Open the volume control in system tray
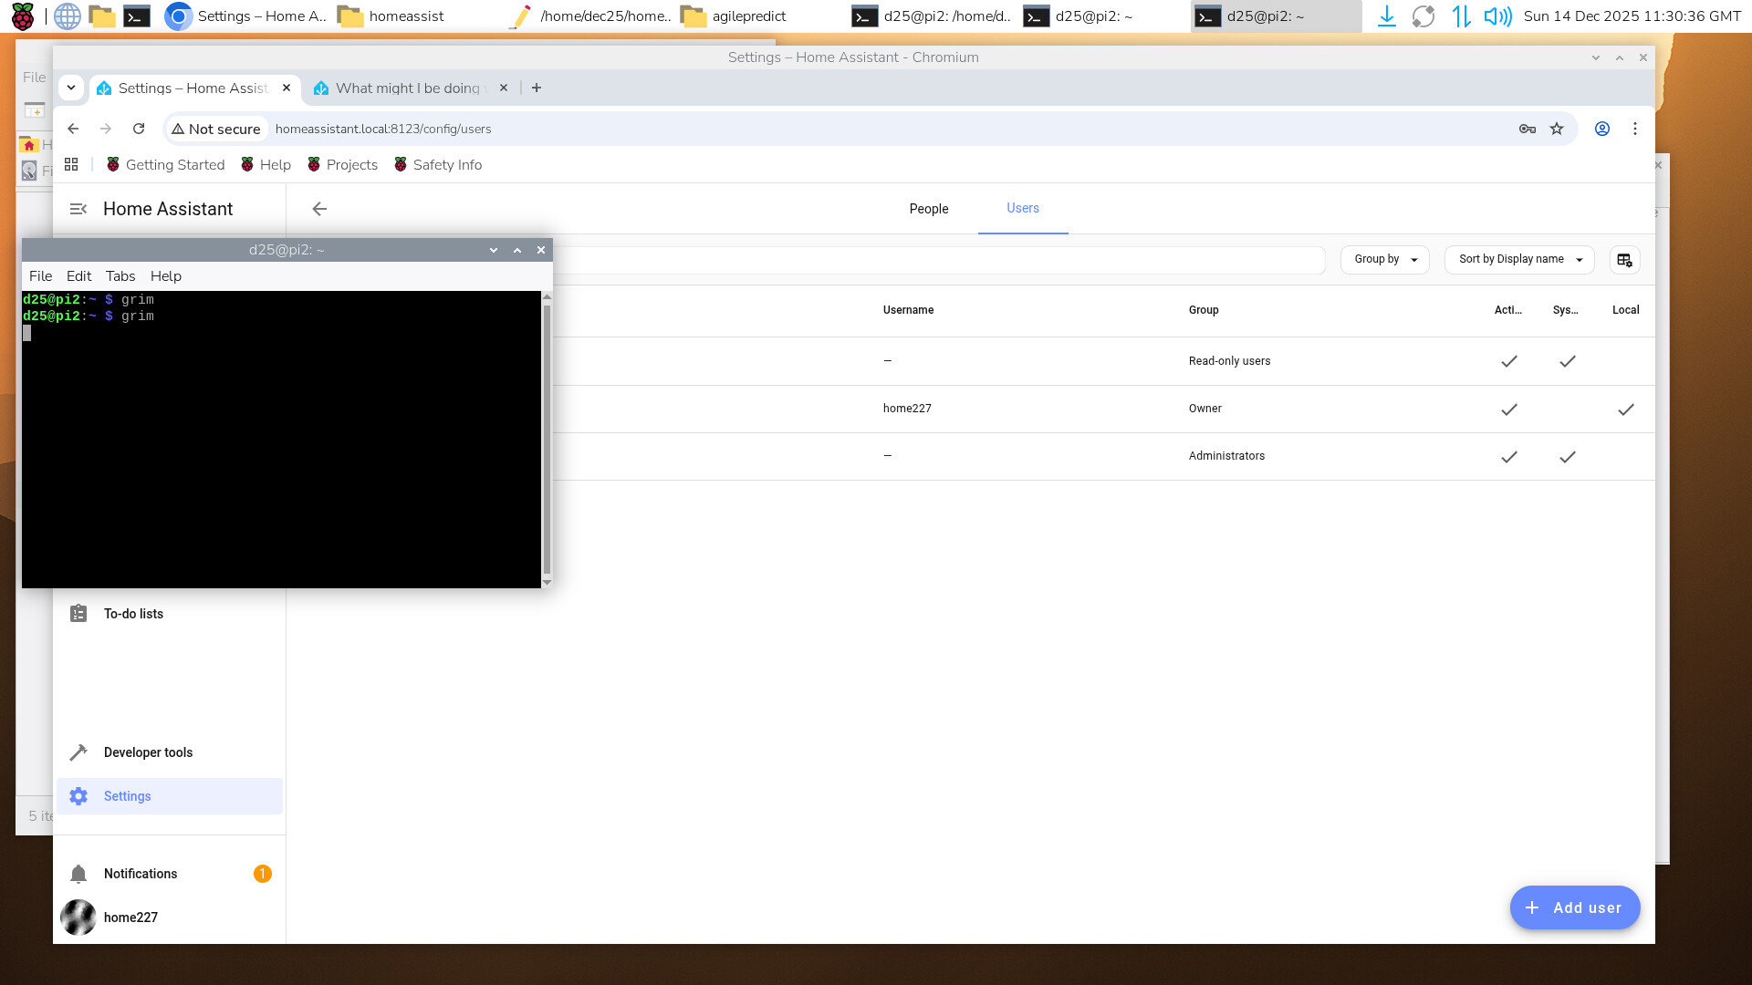 tap(1496, 16)
